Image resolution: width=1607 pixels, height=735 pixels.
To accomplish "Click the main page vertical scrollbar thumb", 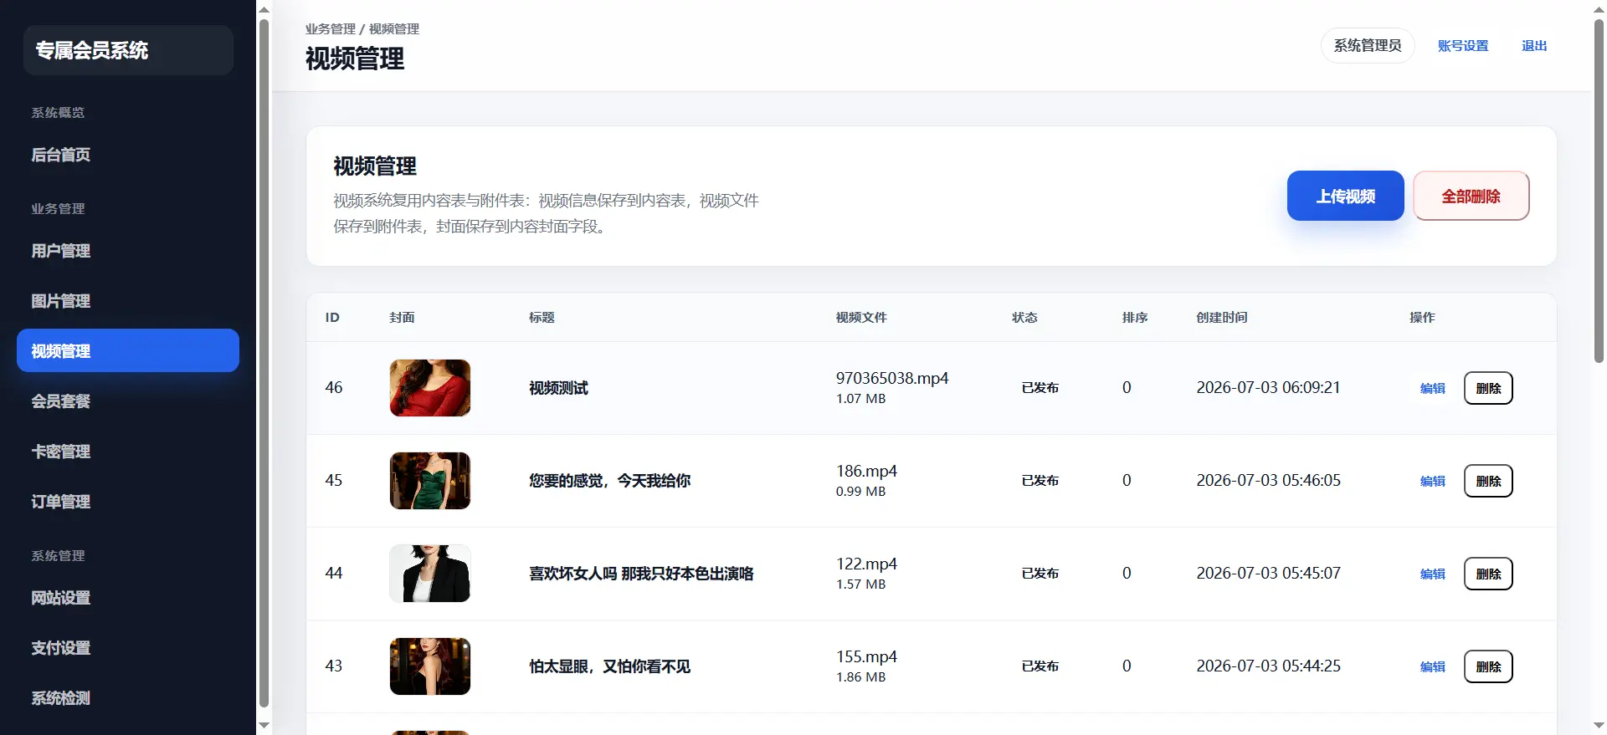I will click(x=1599, y=191).
